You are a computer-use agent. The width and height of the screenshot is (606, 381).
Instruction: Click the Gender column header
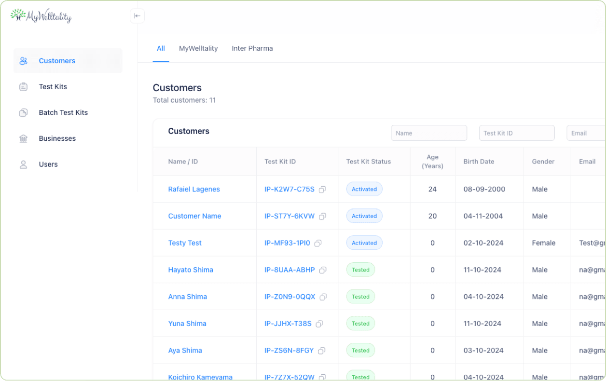(x=543, y=162)
